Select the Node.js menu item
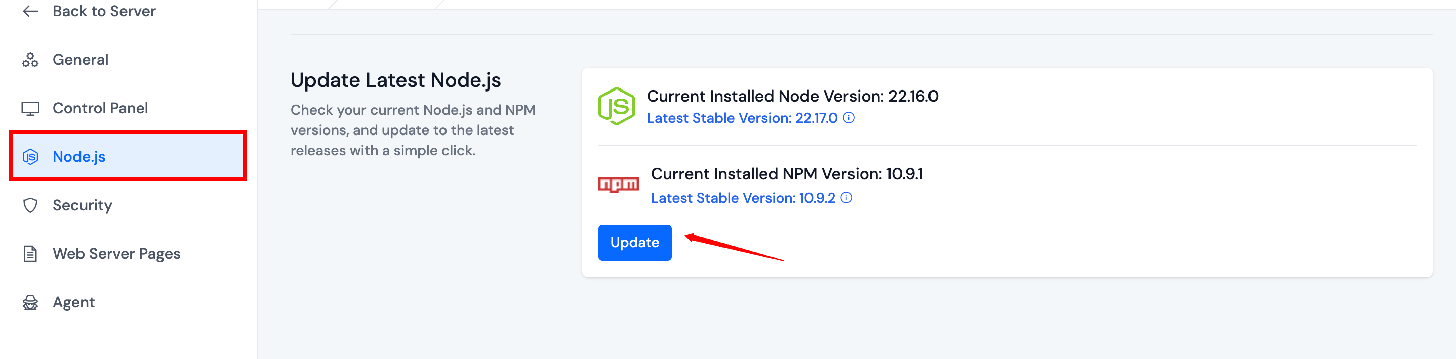The width and height of the screenshot is (1456, 359). pos(128,157)
